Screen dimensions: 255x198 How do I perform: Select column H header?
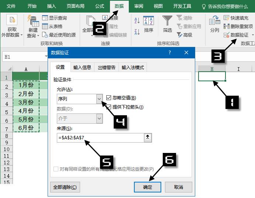(212, 69)
